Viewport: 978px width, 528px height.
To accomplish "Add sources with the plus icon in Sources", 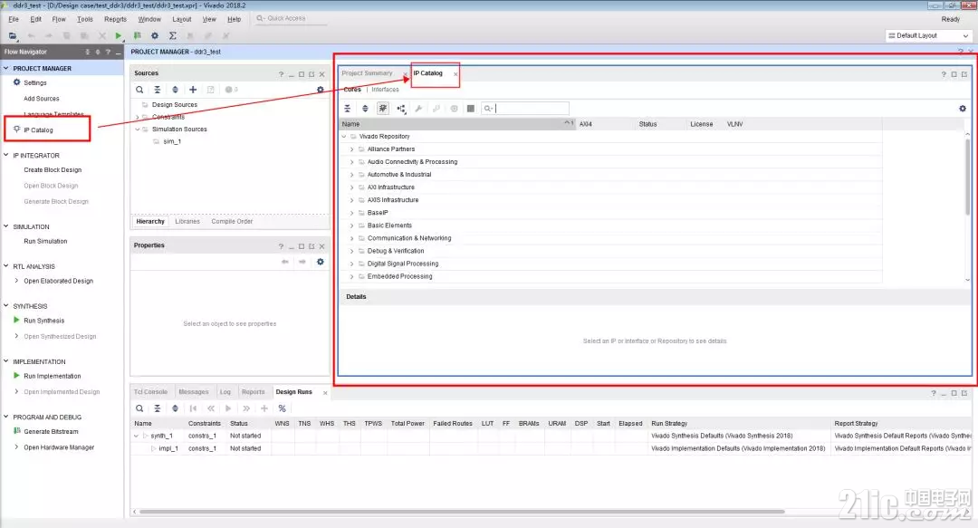I will click(x=193, y=90).
